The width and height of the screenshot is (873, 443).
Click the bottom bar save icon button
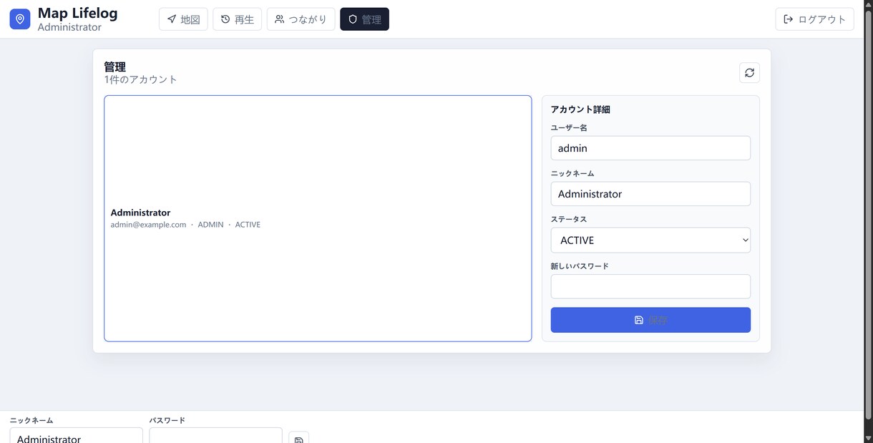pos(298,438)
